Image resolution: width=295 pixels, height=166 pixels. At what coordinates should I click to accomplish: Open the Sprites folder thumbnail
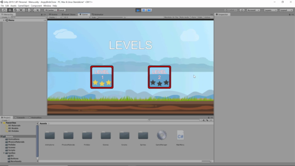point(143,135)
